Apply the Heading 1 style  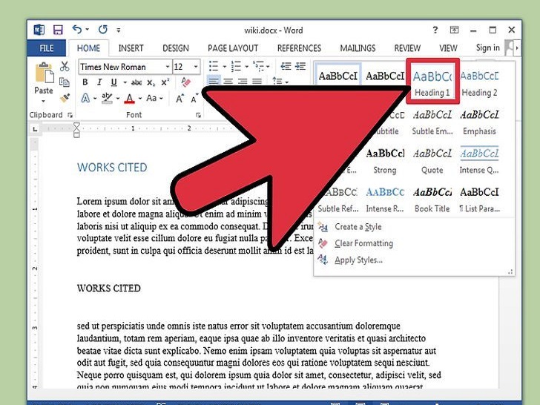coord(432,82)
